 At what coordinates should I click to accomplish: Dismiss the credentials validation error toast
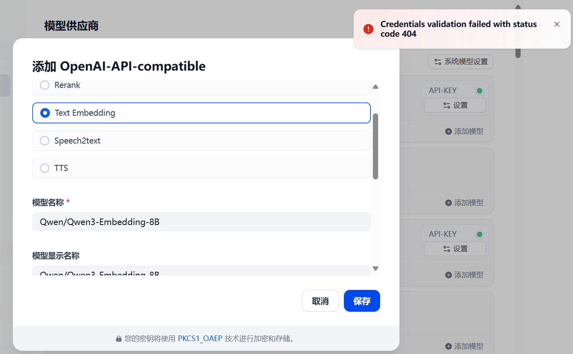point(557,24)
